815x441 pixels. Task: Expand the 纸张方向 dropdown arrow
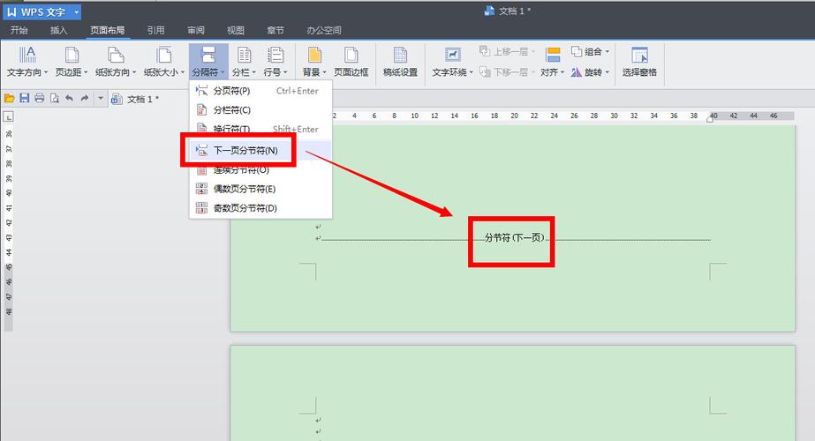[134, 72]
